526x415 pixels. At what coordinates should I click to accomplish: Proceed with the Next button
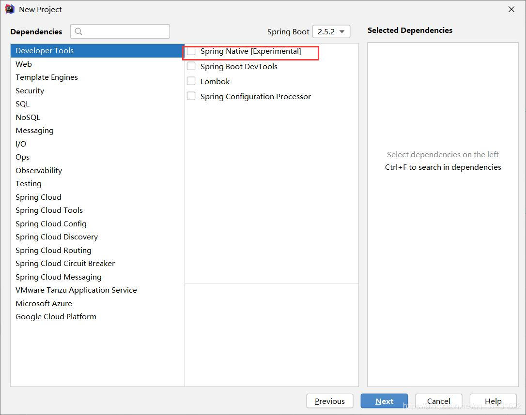384,401
